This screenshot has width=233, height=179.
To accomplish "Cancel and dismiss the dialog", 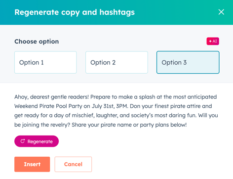I will point(73,164).
